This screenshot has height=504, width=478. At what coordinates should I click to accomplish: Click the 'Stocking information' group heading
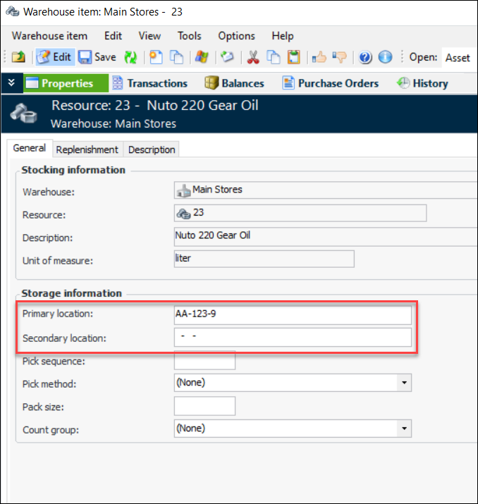[x=73, y=170]
